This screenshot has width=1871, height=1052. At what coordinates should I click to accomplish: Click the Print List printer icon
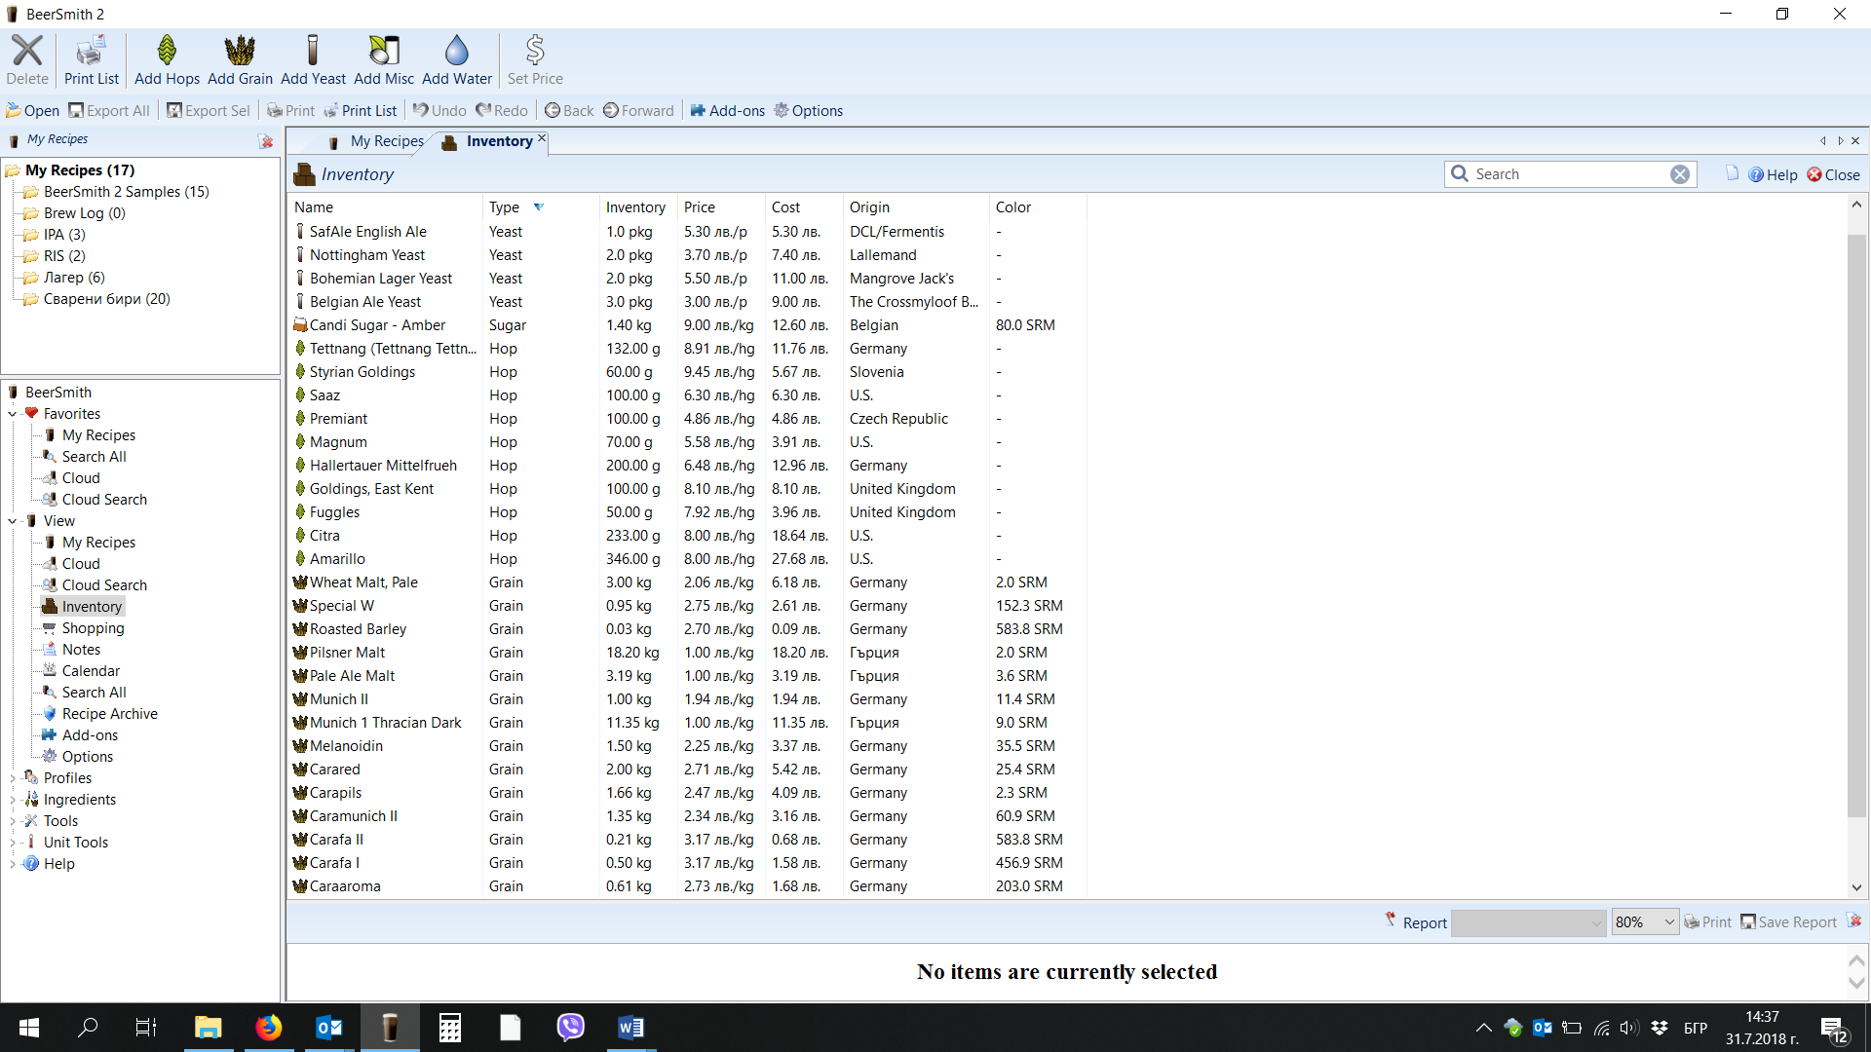point(91,51)
